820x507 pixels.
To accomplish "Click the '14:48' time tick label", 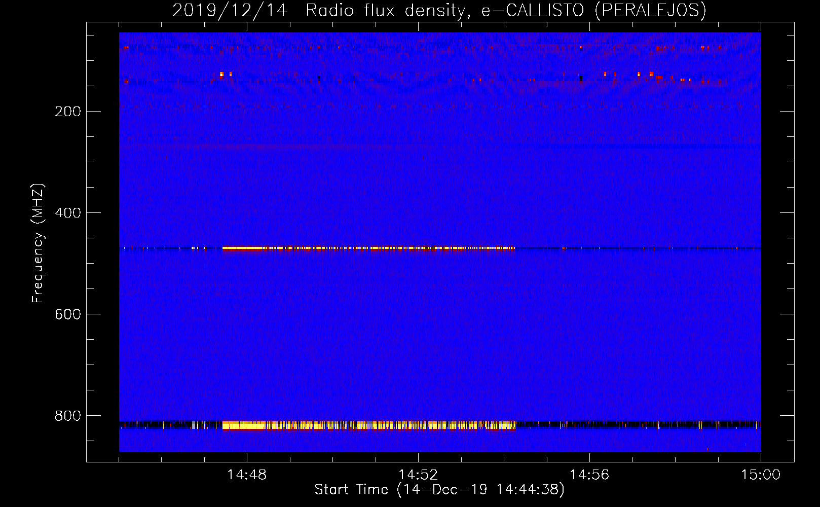I will pos(247,475).
